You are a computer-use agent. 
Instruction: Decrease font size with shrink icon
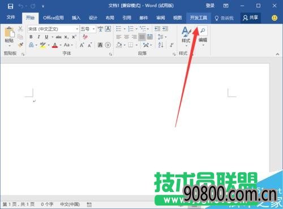[x=90, y=45]
